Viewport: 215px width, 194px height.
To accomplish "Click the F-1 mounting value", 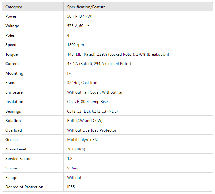I will [70, 73].
